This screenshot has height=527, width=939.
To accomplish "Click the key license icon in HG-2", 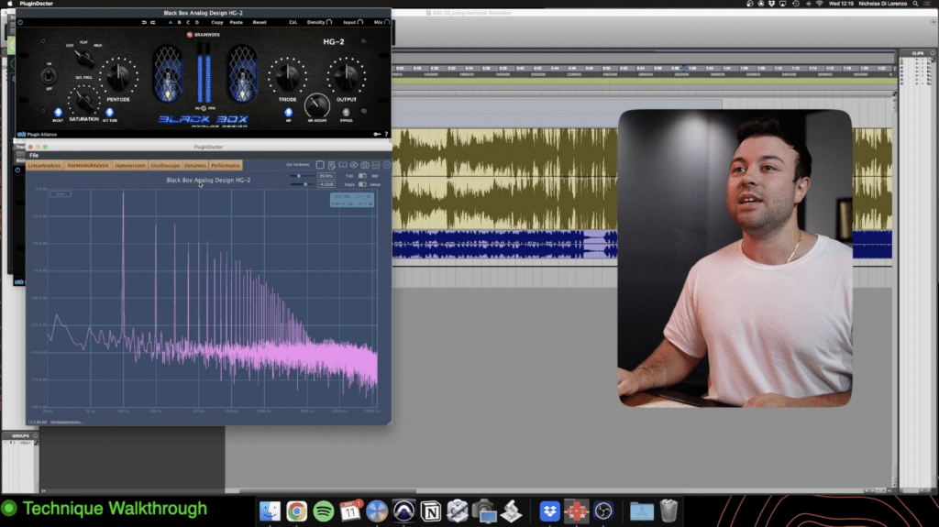I will click(x=377, y=134).
